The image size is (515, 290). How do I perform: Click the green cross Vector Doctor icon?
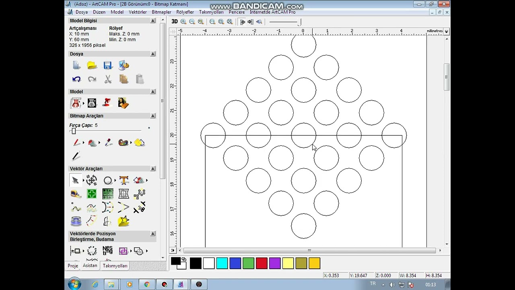tap(92, 194)
